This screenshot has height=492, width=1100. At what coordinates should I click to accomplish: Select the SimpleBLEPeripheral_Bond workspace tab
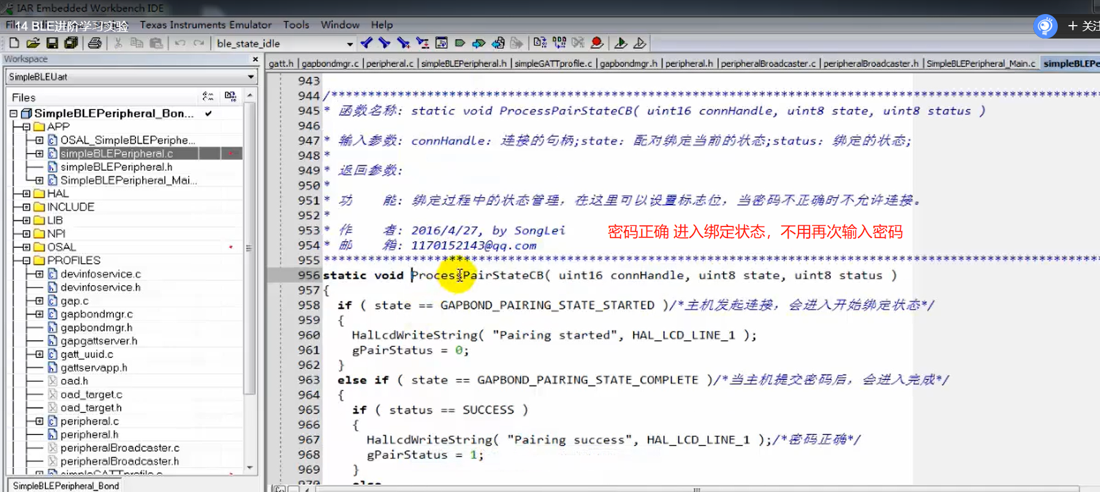(x=66, y=486)
